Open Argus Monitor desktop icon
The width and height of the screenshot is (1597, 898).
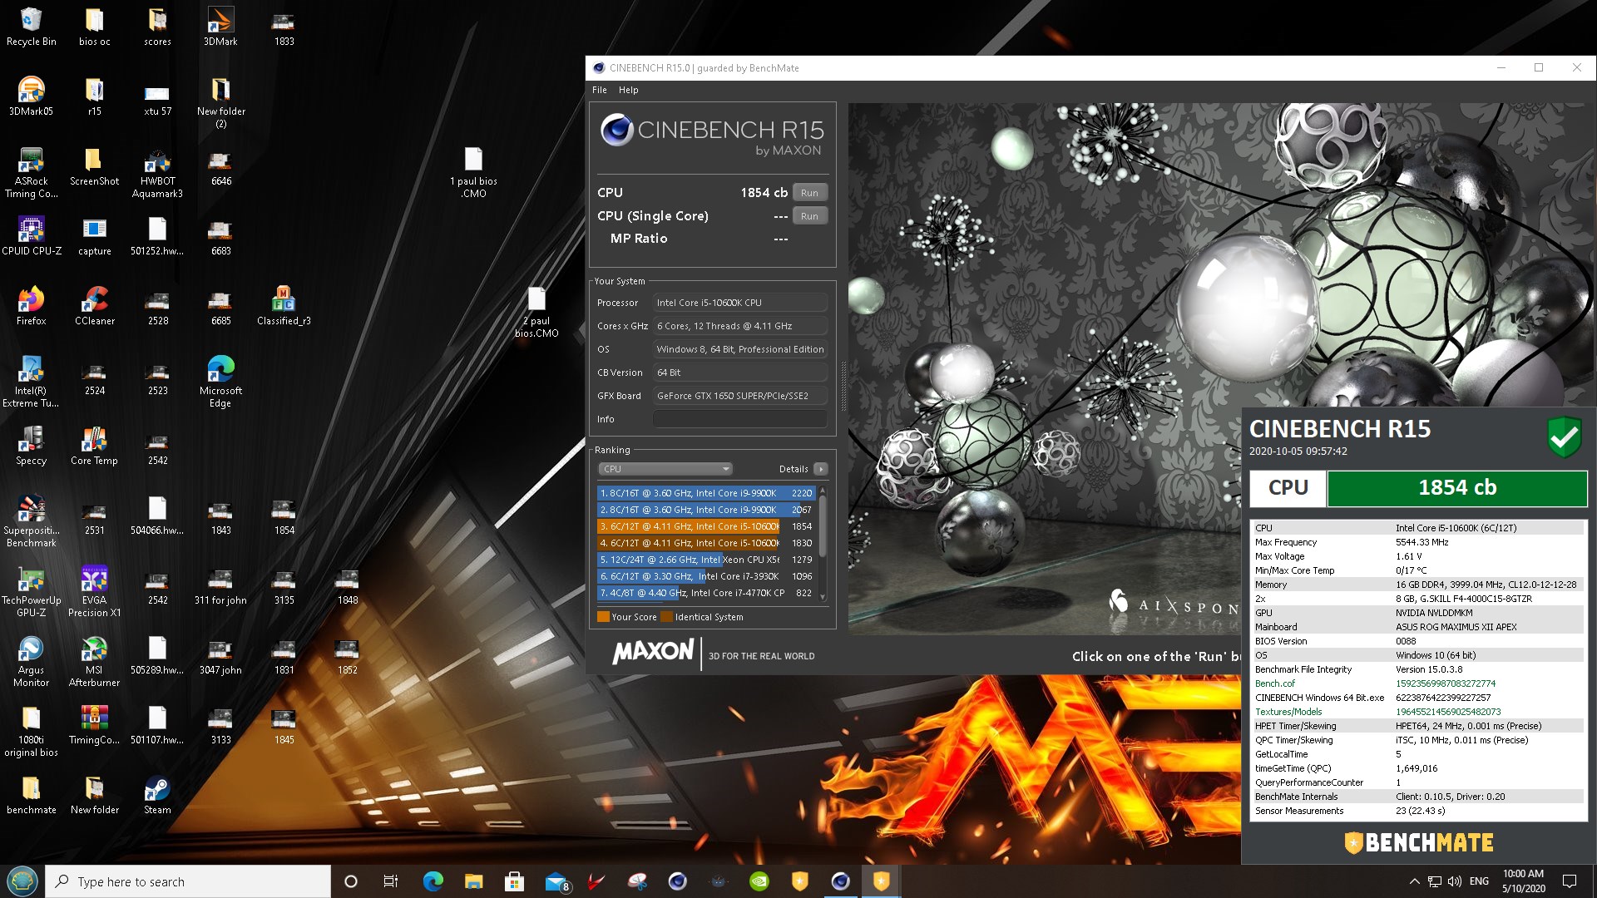[x=31, y=662]
